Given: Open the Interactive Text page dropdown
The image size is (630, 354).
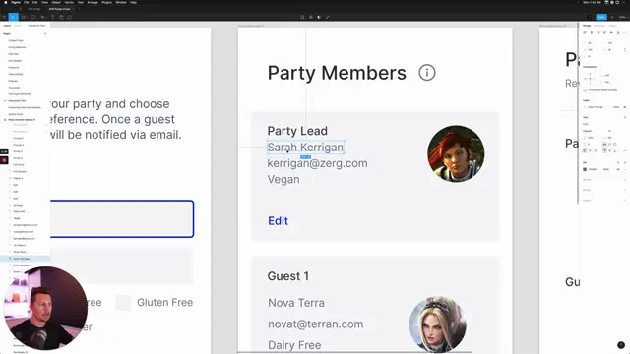Looking at the screenshot, I should (x=37, y=26).
